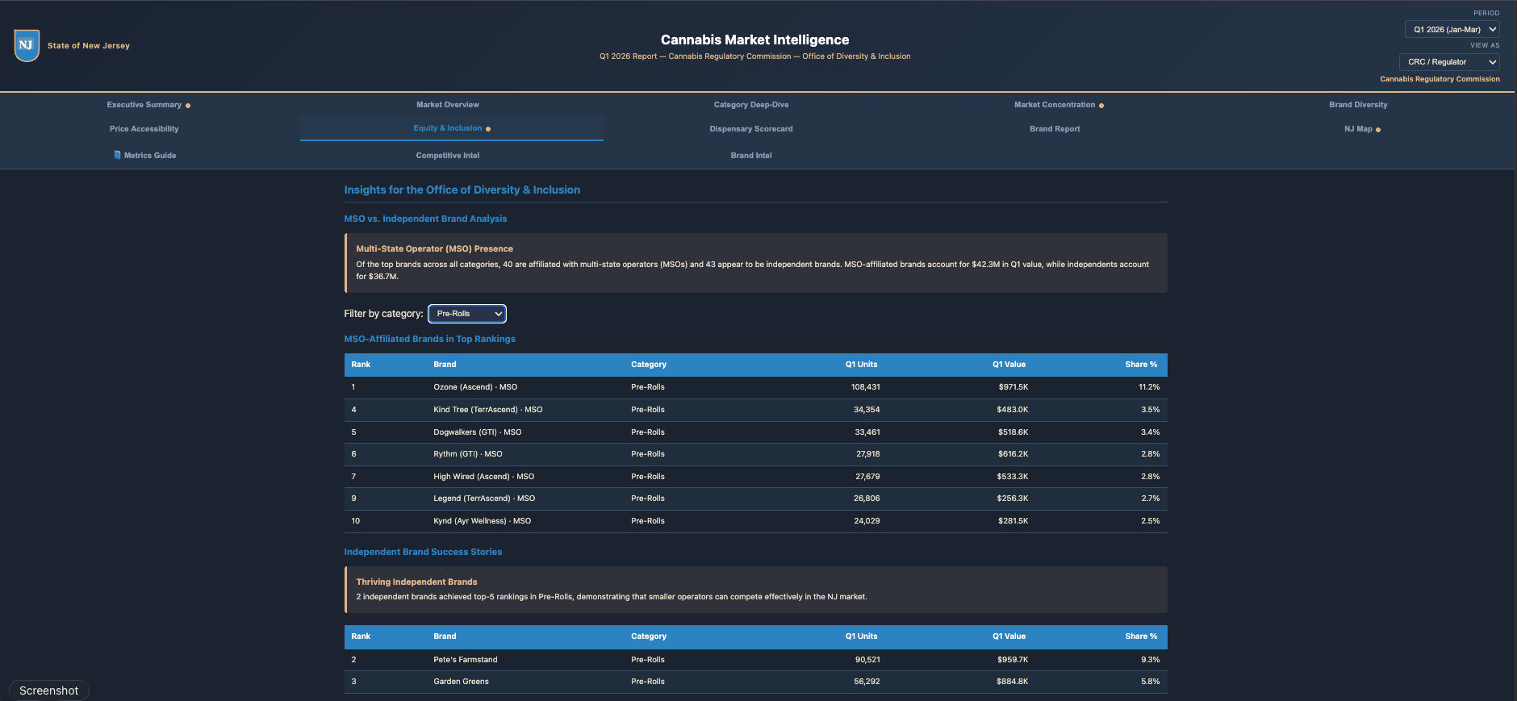Click the Cannabis Market Intelligence title

[754, 40]
